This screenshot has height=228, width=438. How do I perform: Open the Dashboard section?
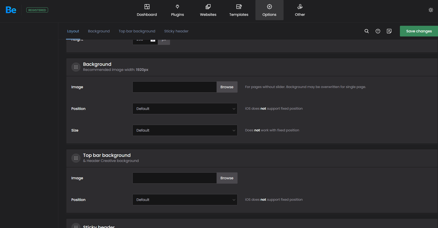pos(147,10)
